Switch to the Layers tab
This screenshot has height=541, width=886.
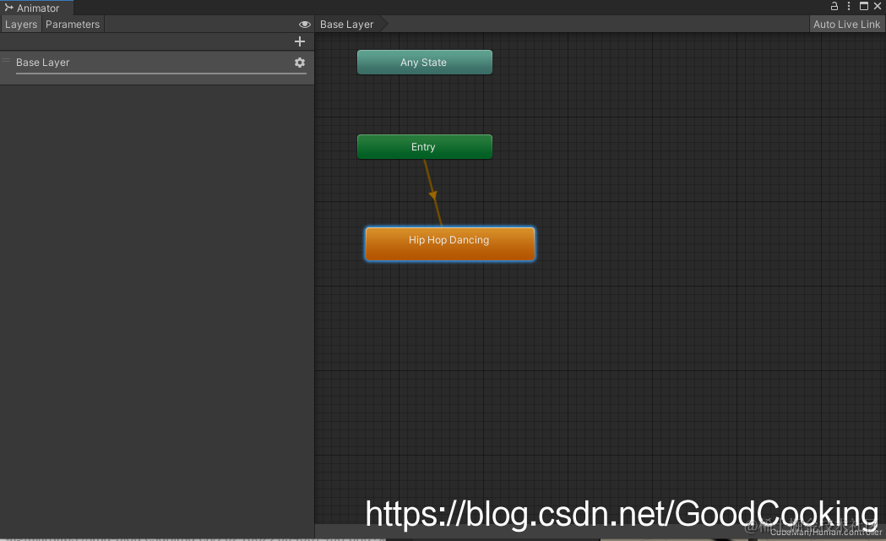tap(21, 24)
